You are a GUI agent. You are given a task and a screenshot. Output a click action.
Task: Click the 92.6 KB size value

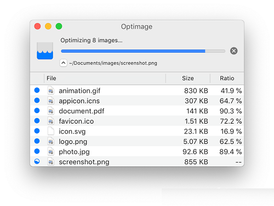click(x=195, y=152)
